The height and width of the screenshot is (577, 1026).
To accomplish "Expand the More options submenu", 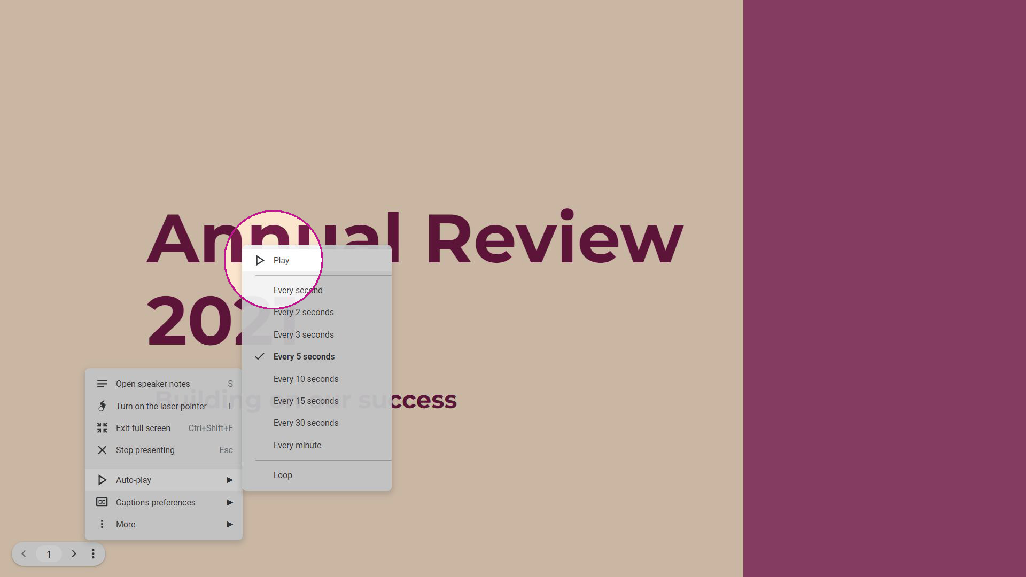I will point(164,524).
